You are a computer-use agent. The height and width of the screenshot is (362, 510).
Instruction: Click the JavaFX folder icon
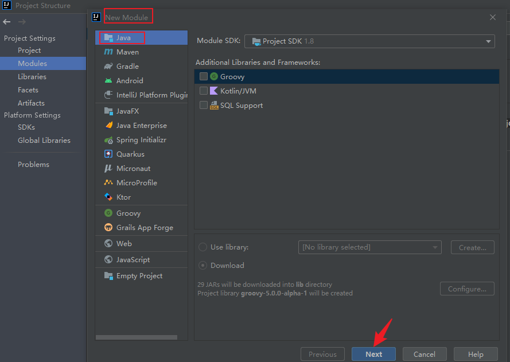(108, 111)
